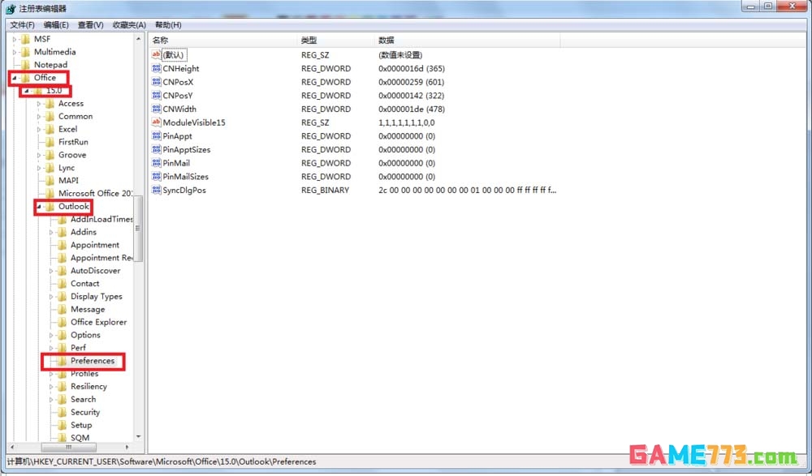Open the 帮助(H) menu

click(167, 25)
